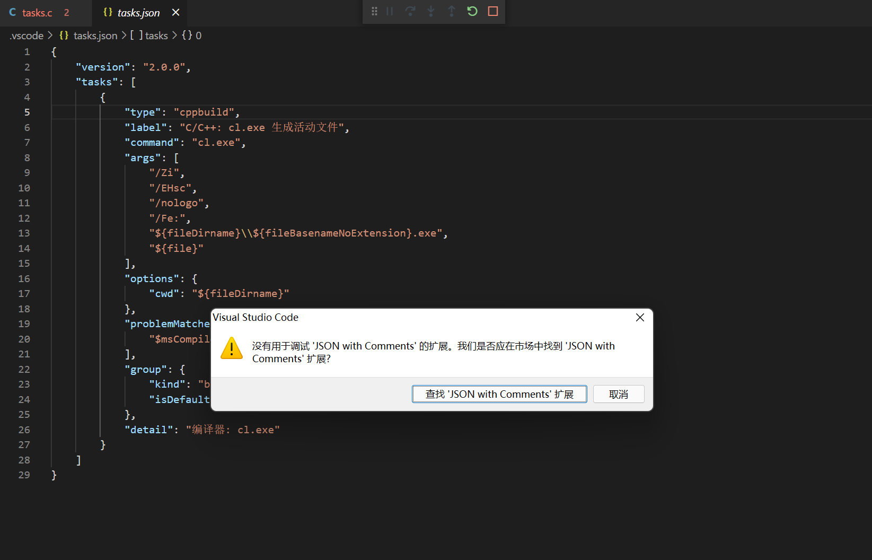Click the "detail" key on line 26
872x560 pixels.
[x=149, y=430]
